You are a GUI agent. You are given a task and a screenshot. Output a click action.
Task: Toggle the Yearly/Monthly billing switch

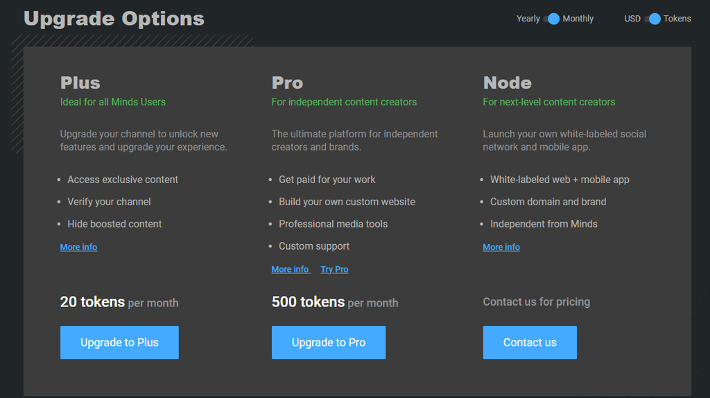551,19
